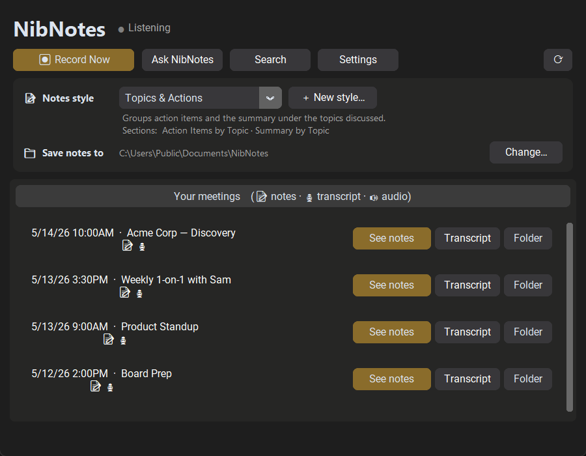Click the Listening status dot
The height and width of the screenshot is (456, 586).
tap(121, 29)
